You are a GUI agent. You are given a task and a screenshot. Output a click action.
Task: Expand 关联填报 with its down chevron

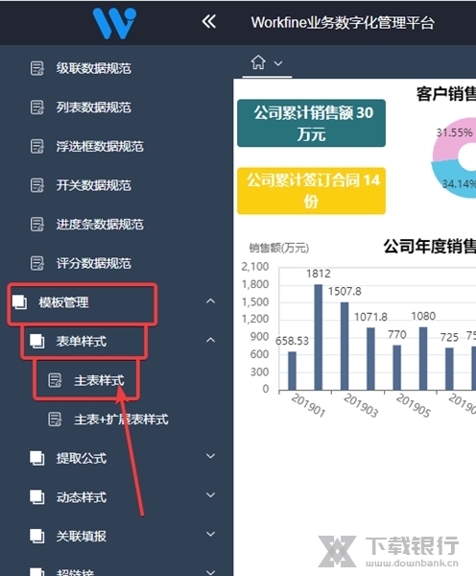click(210, 534)
